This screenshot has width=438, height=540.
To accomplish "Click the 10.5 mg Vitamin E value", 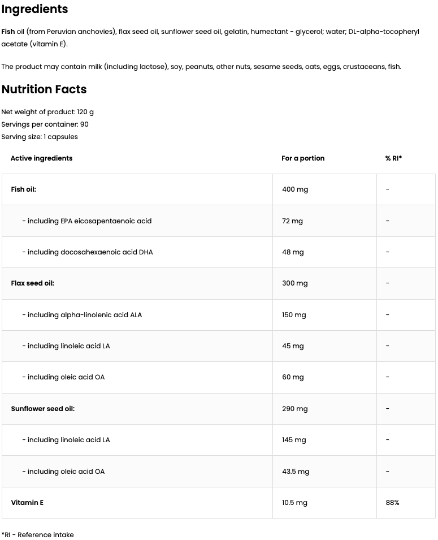I will pos(294,503).
